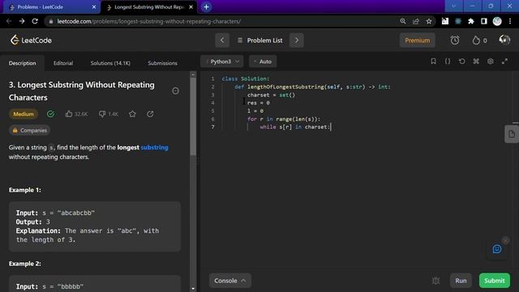Viewport: 519px width, 292px height.
Task: Open the Solutions (14.1K) tab
Action: pyautogui.click(x=110, y=63)
